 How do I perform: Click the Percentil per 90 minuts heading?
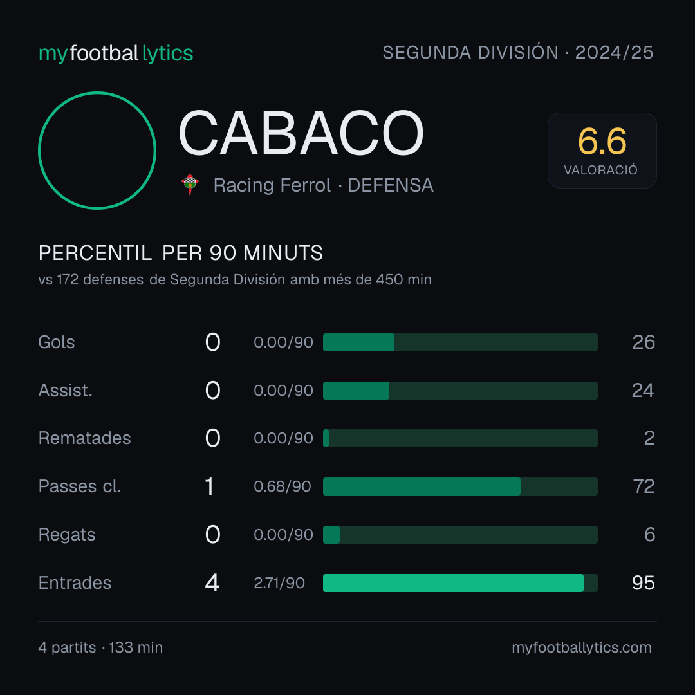coord(180,253)
